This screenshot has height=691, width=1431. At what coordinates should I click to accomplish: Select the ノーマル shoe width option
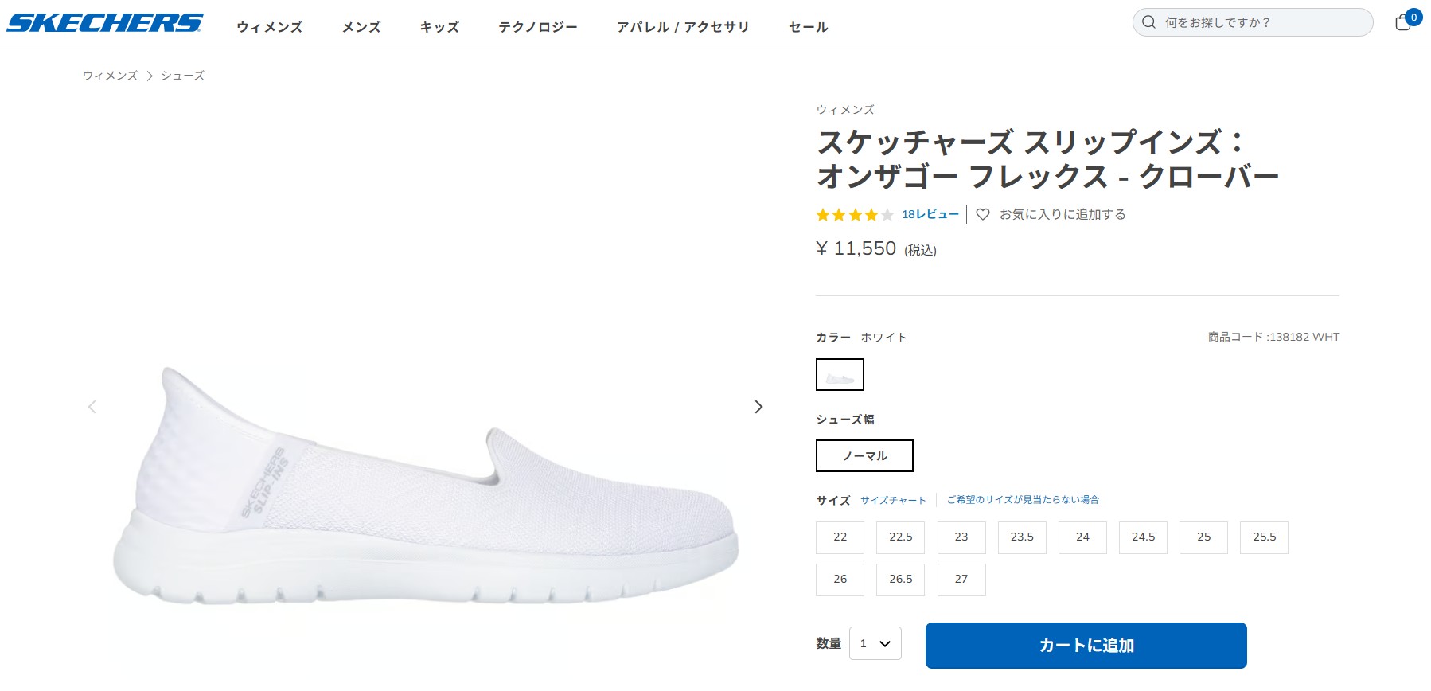point(864,455)
